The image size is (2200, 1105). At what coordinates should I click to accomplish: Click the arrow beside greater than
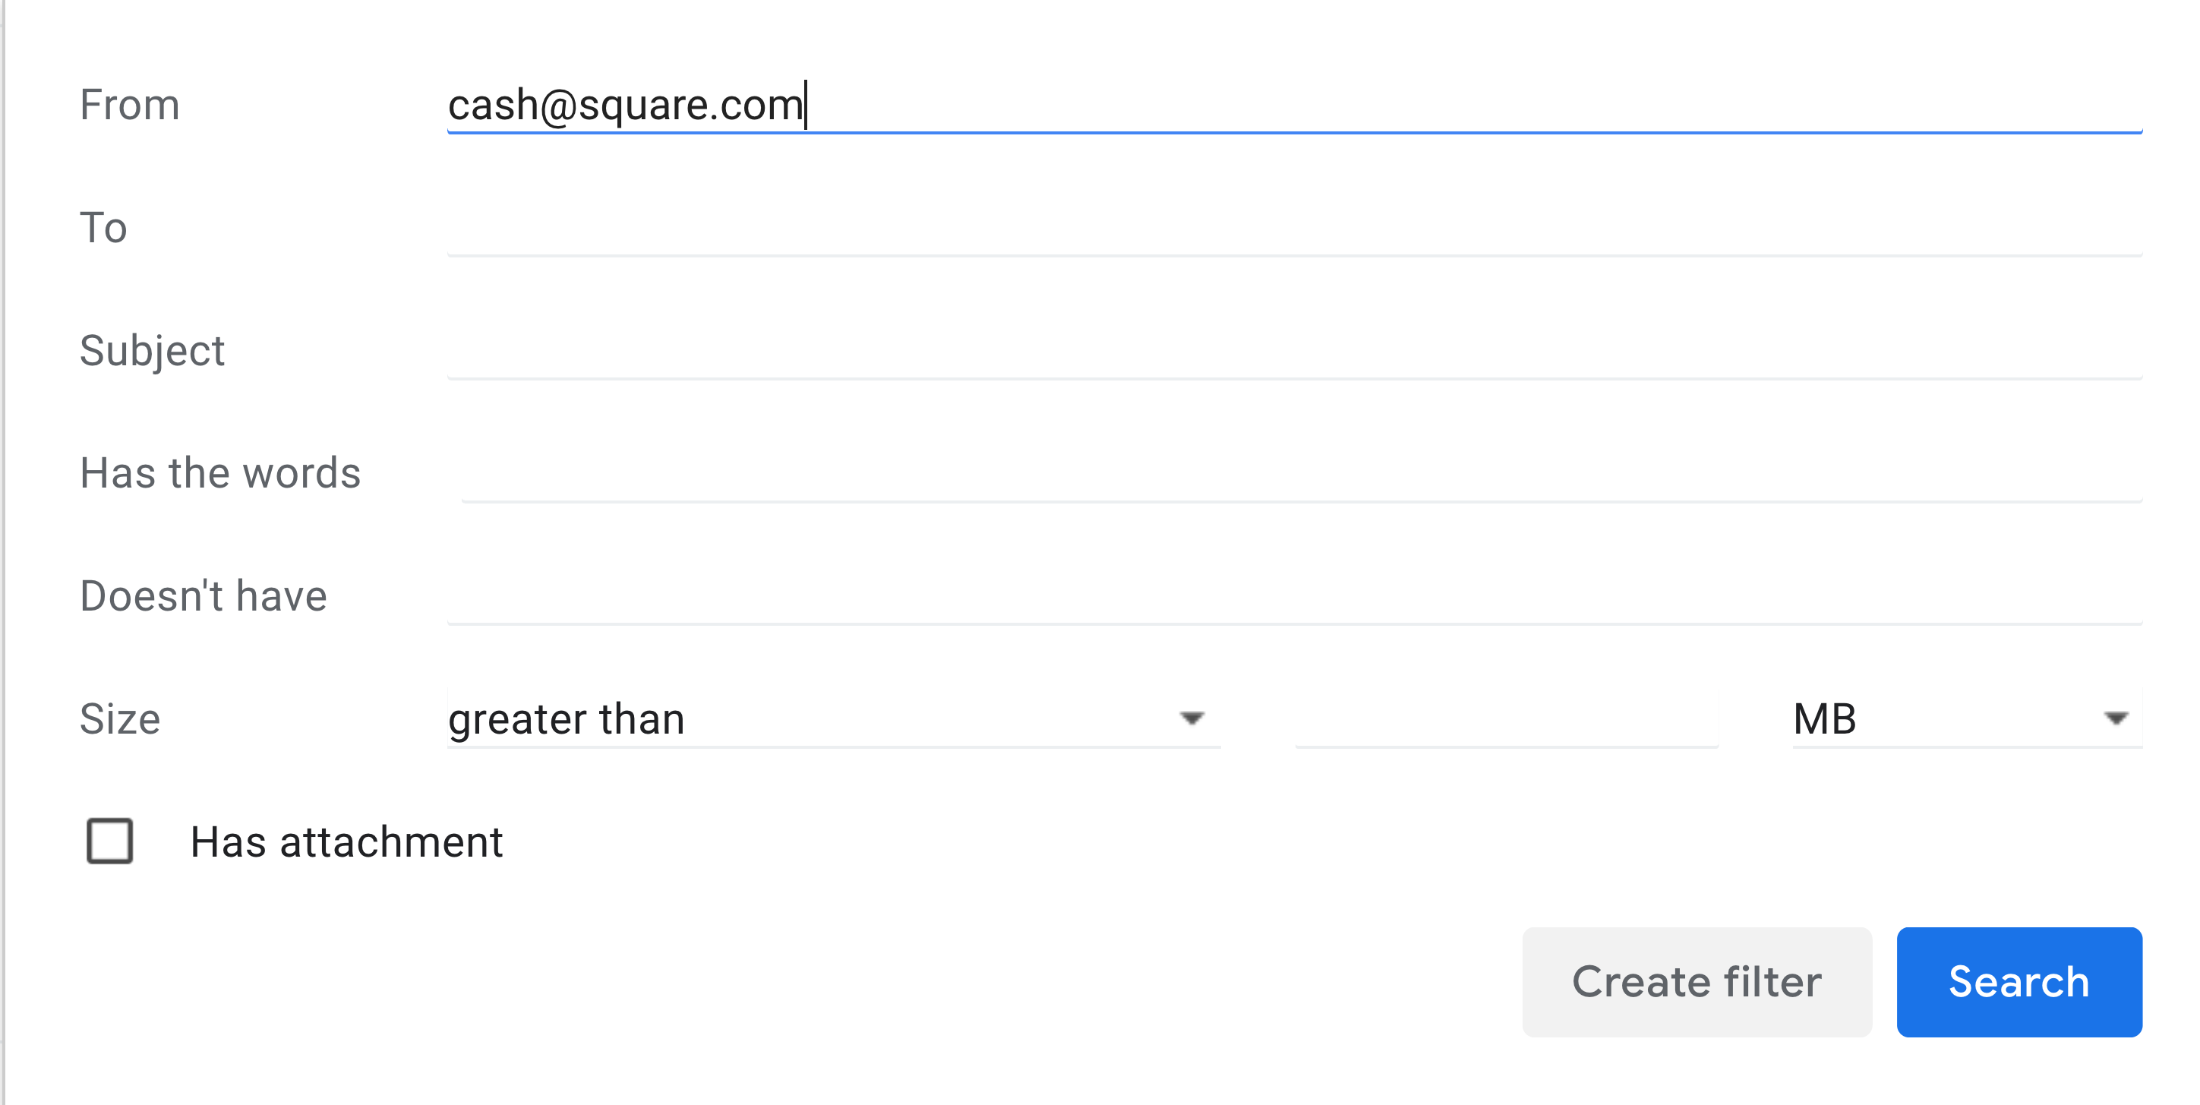pos(1192,719)
